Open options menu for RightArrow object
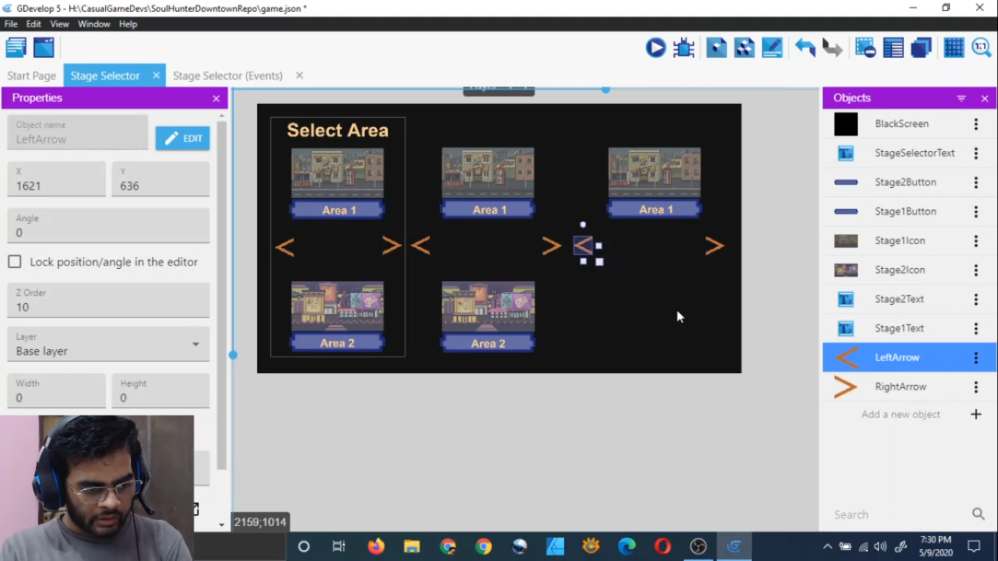The height and width of the screenshot is (561, 998). point(976,387)
